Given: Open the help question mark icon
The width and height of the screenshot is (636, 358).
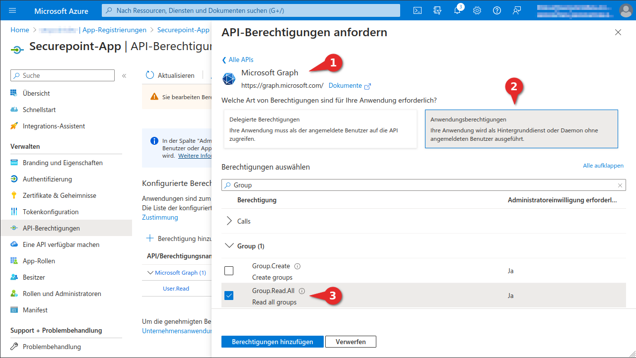Looking at the screenshot, I should (497, 10).
